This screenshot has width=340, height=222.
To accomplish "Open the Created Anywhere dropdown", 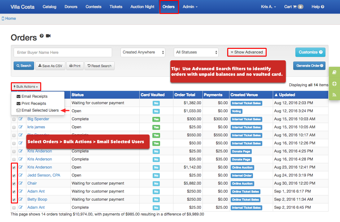I will tap(143, 53).
